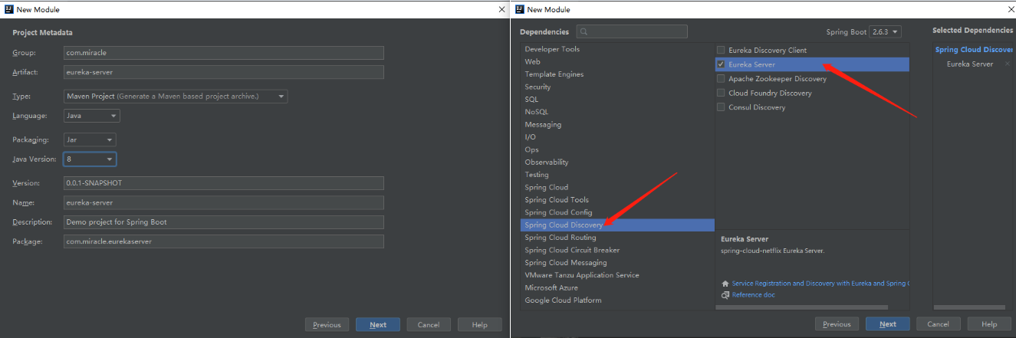Viewport: 1016px width, 338px height.
Task: Select Spring Cloud Messaging category
Action: click(565, 263)
